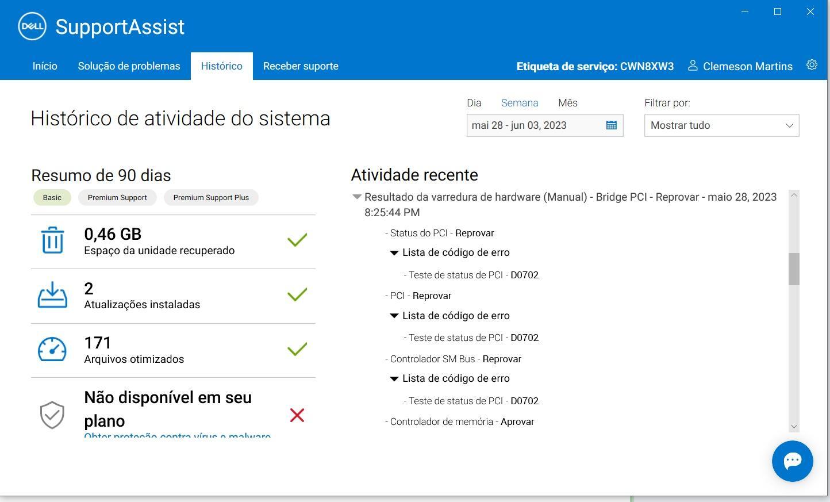Screen dimensions: 830x502
Task: Open the settings gear icon
Action: tap(812, 65)
